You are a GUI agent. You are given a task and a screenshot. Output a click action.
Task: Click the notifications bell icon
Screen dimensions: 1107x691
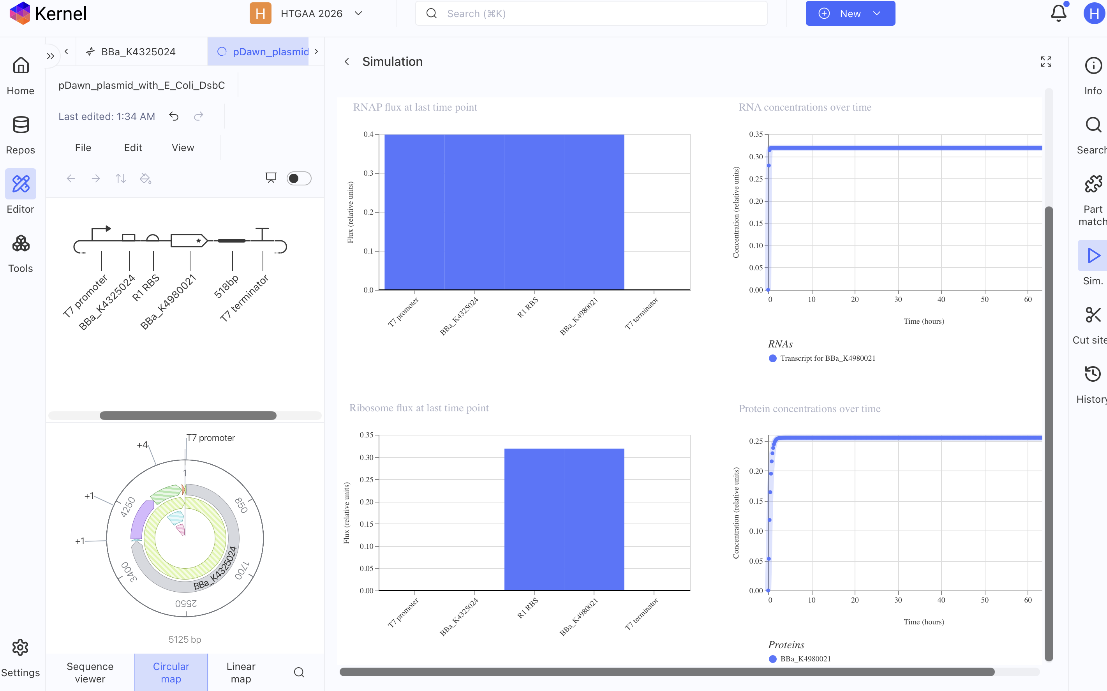[x=1058, y=13]
